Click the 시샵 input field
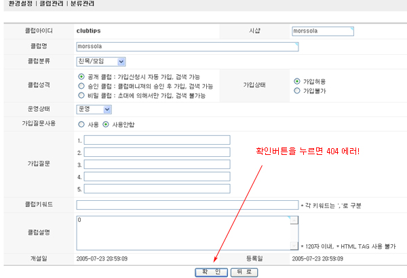 (323, 31)
